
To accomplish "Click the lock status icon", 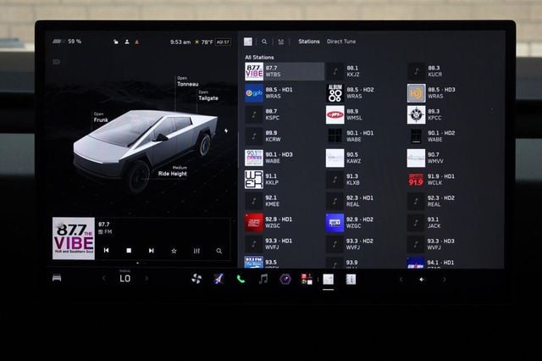I will tap(116, 42).
